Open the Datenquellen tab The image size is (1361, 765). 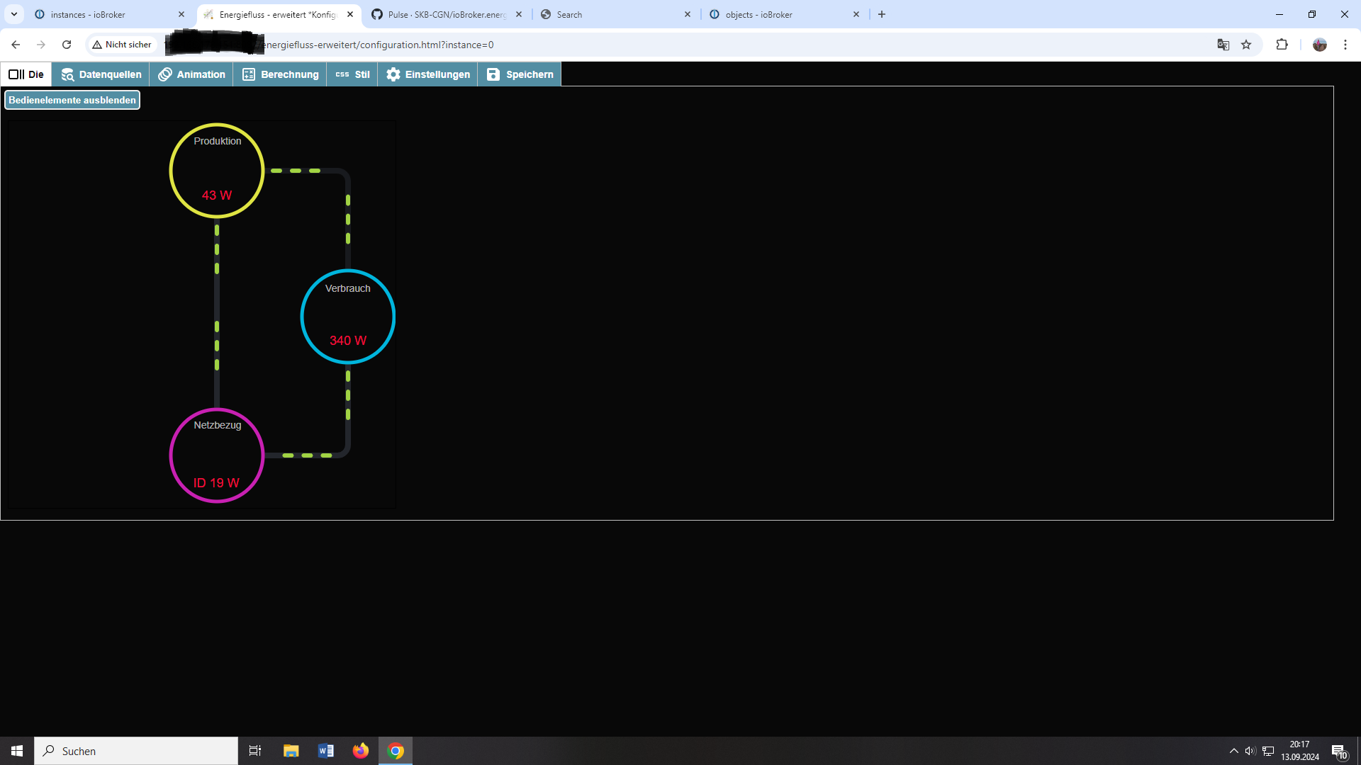pyautogui.click(x=101, y=74)
